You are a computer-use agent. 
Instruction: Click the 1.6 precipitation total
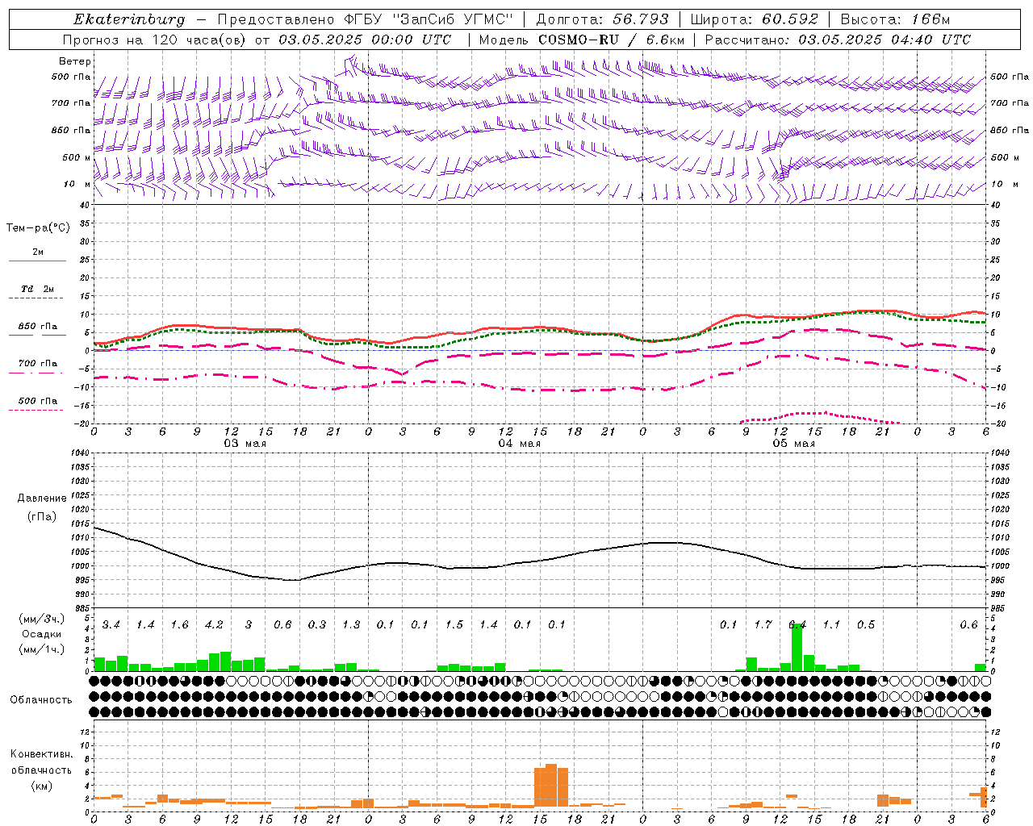pyautogui.click(x=179, y=624)
